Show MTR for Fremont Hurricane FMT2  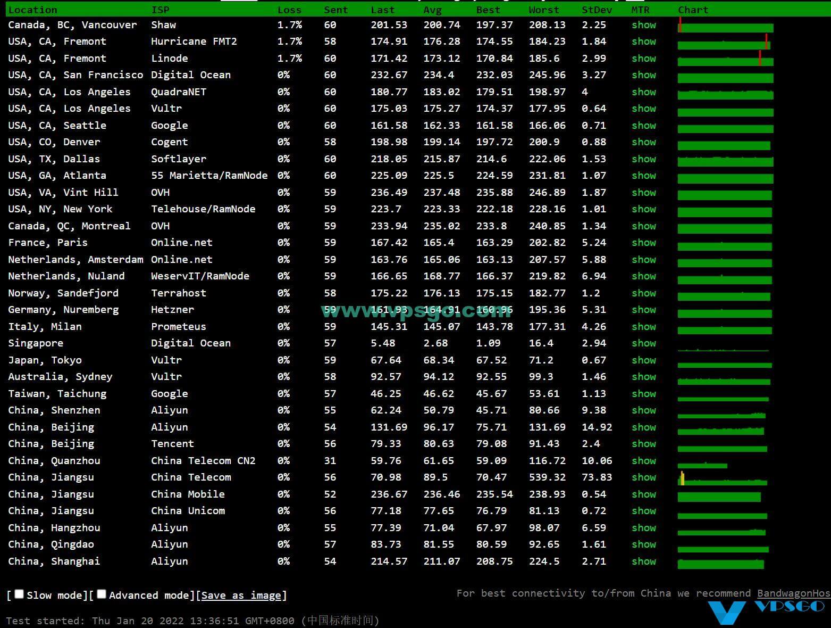[x=644, y=42]
